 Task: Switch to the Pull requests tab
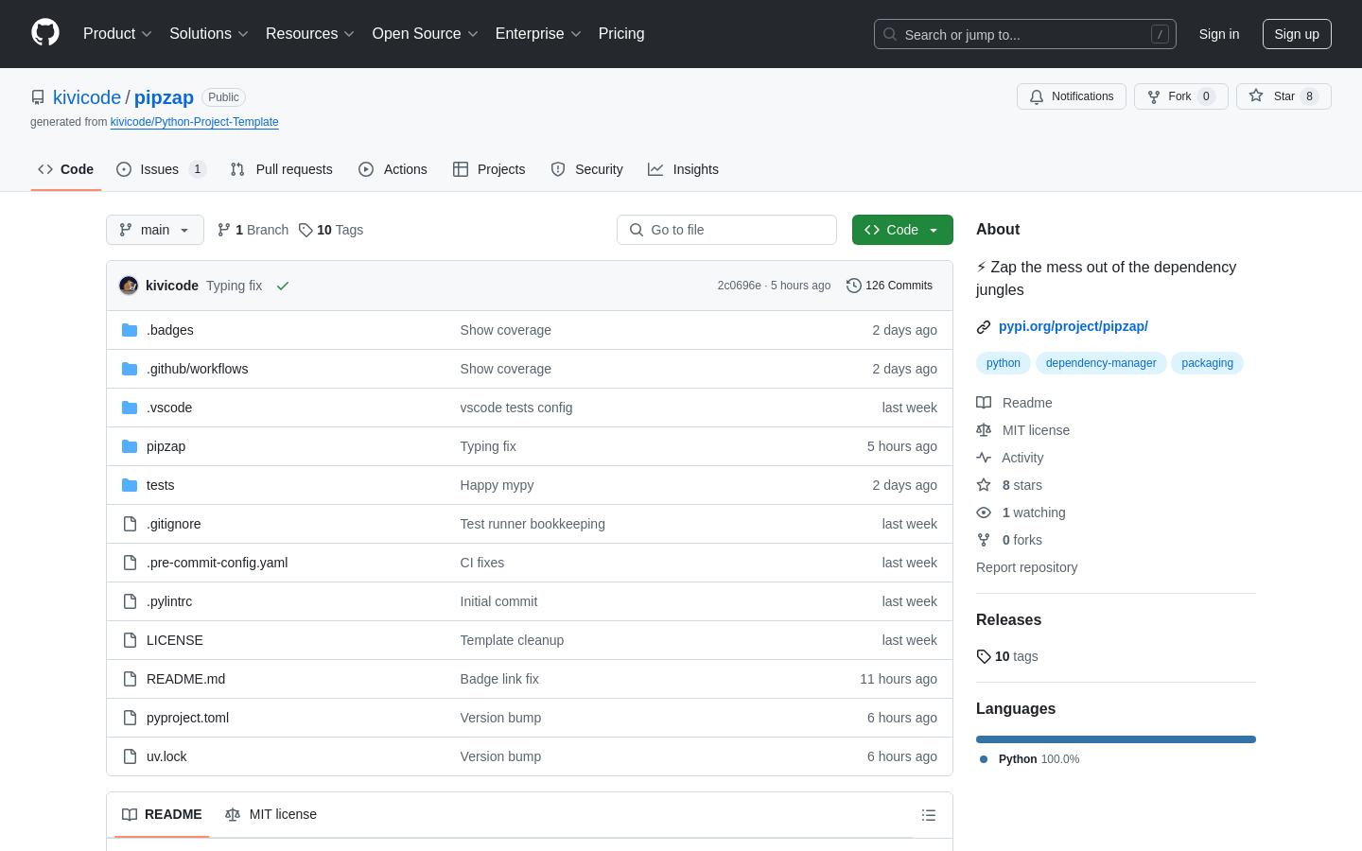(x=281, y=169)
